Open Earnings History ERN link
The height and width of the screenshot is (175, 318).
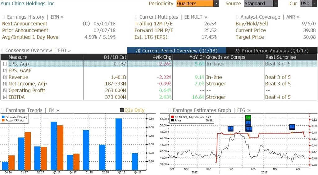point(33,17)
